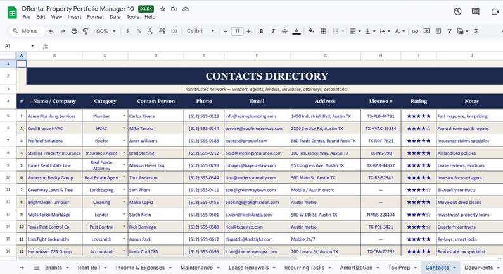Add a new sheet with plus button
503x274 pixels.
(22, 268)
